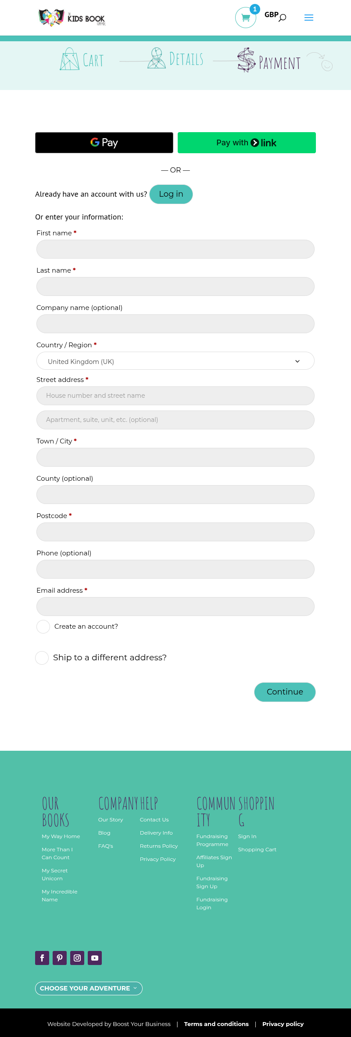Select GBP currency in the header
Screen dimensions: 351x1037
(x=271, y=14)
